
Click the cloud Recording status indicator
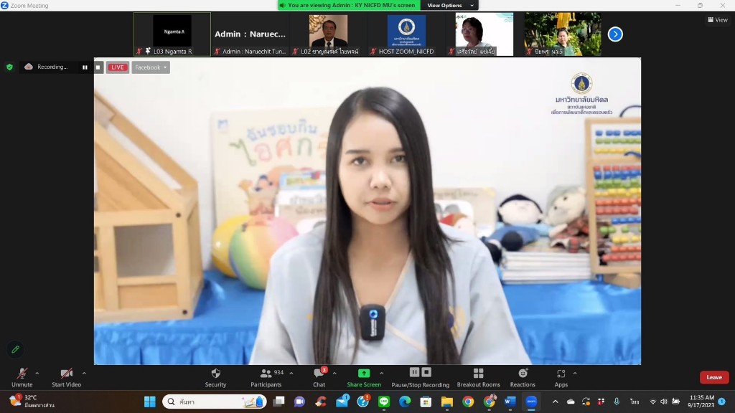tap(46, 67)
